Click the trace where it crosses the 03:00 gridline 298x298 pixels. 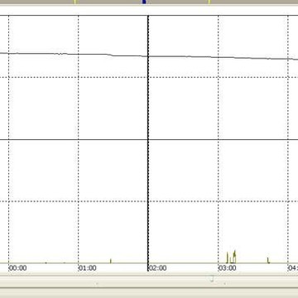[219, 57]
